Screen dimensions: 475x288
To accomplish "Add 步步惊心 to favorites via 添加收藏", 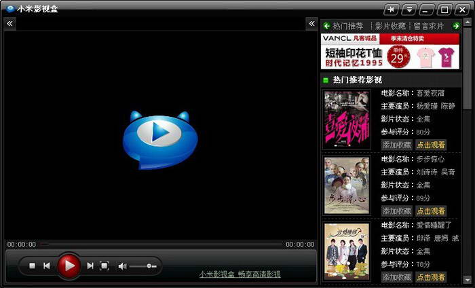I will click(396, 211).
